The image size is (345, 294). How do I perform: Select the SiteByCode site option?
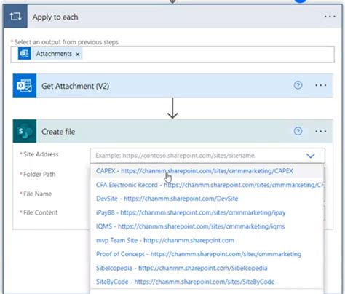coord(207,282)
